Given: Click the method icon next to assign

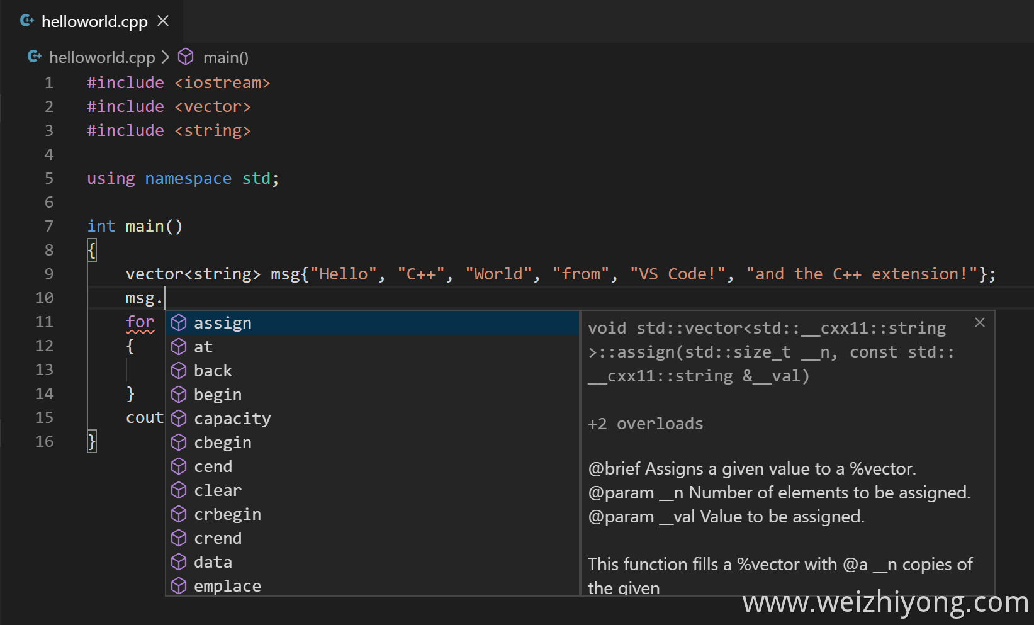Looking at the screenshot, I should pyautogui.click(x=179, y=323).
